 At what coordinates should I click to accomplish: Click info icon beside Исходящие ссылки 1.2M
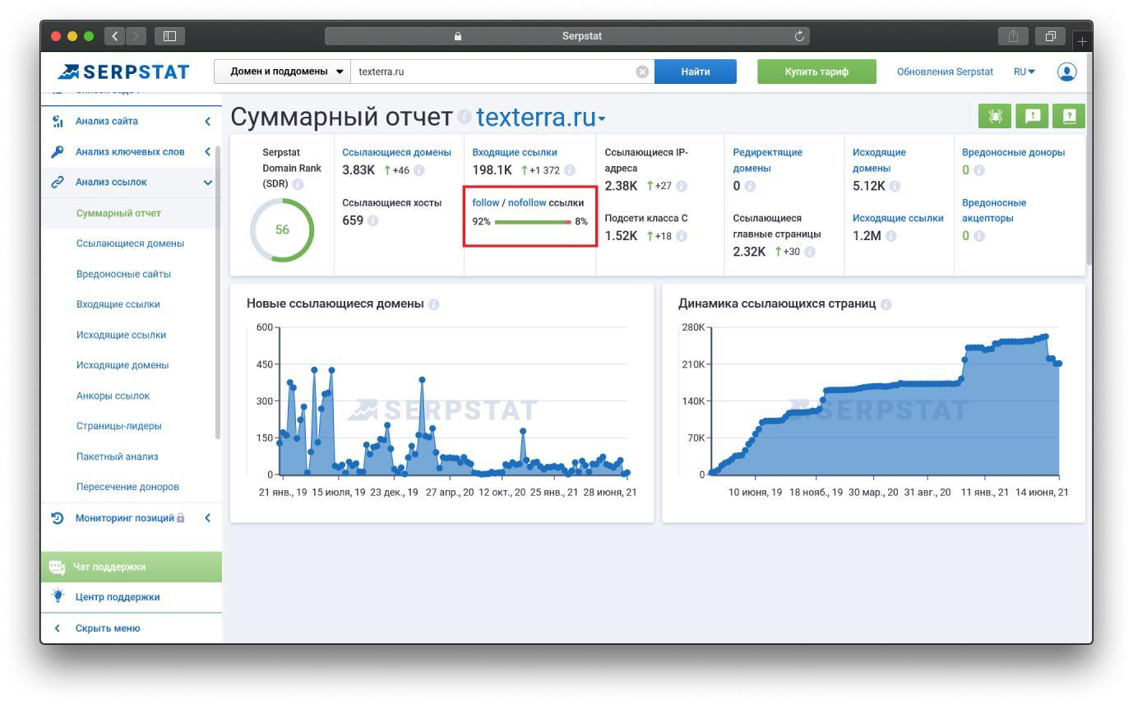[x=890, y=236]
